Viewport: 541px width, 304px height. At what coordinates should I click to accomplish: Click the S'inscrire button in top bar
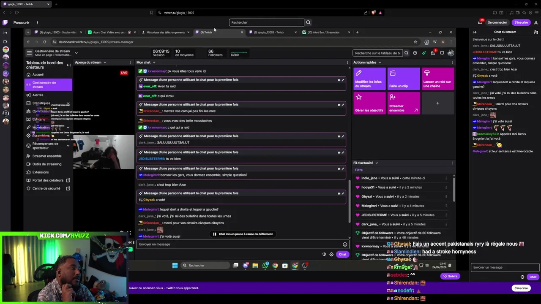coord(521,22)
